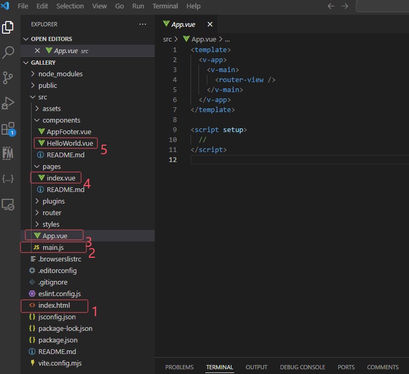The width and height of the screenshot is (409, 374).
Task: Open main.js in the explorer
Action: 53,247
